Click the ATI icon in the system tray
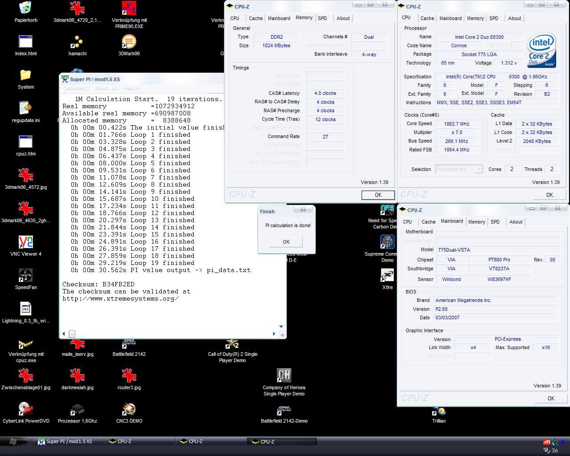Screen dimensions: 570x456 (546, 442)
